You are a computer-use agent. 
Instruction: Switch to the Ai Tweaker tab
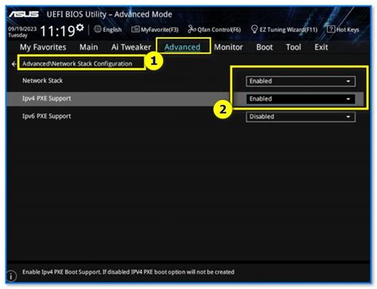pyautogui.click(x=131, y=47)
